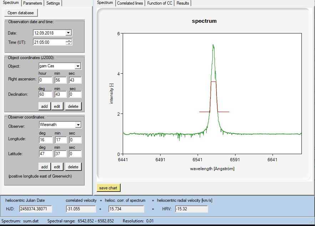Click the Declination deg field

pyautogui.click(x=45, y=94)
